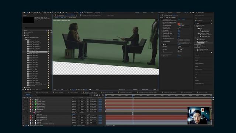Select the Rotation tool

(x=42, y=13)
